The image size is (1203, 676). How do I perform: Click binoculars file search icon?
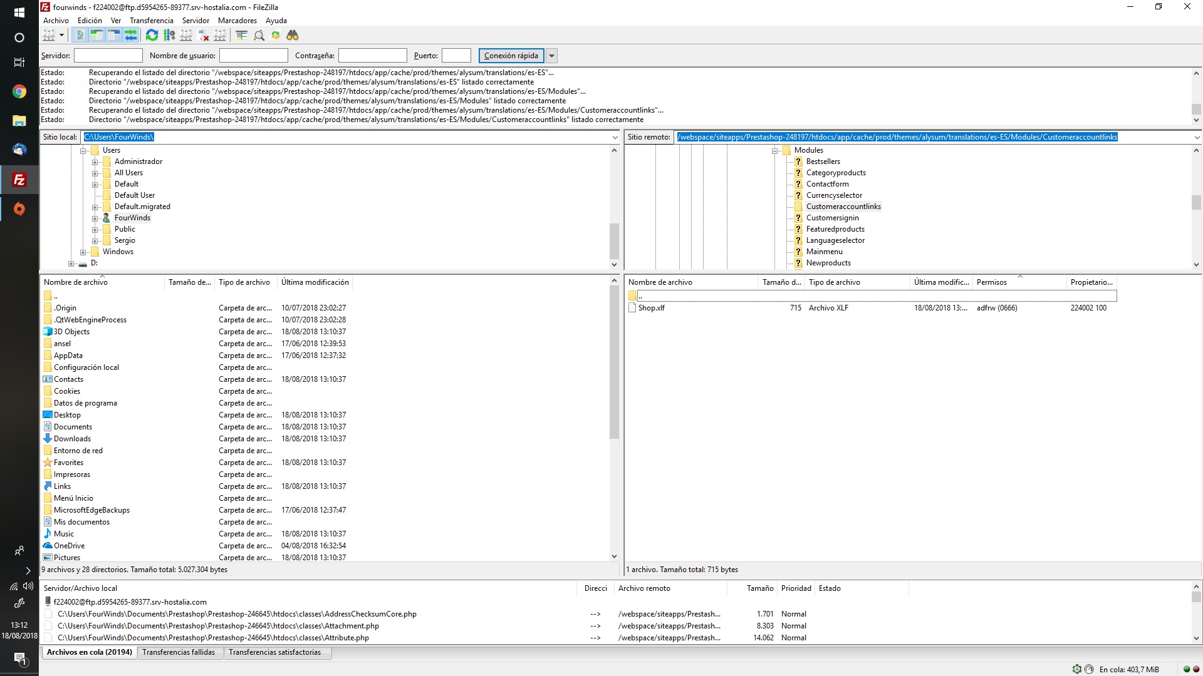(293, 36)
